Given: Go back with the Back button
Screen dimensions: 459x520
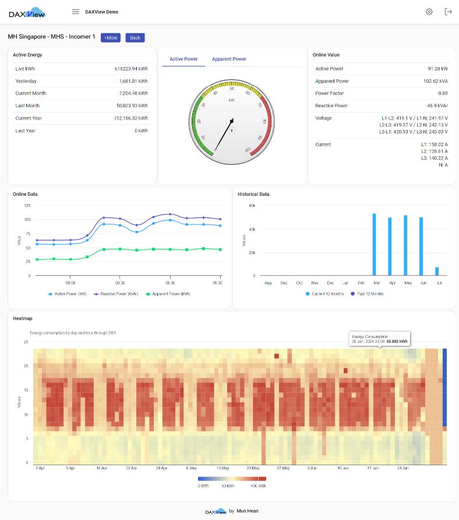Looking at the screenshot, I should [135, 38].
